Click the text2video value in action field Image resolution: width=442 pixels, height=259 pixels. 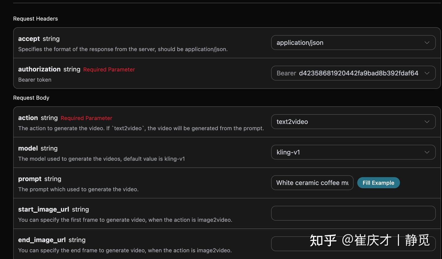[292, 122]
